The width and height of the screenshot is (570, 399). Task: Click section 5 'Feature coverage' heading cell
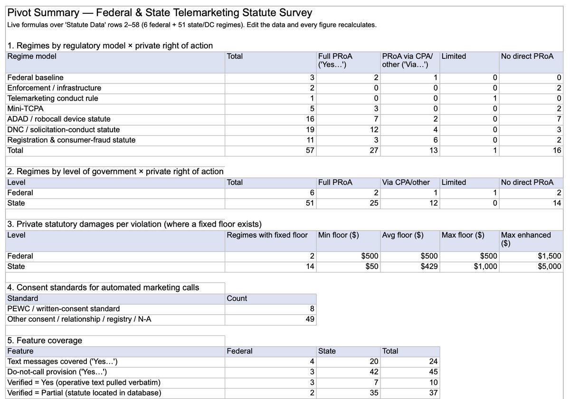click(115, 341)
